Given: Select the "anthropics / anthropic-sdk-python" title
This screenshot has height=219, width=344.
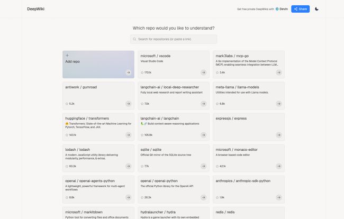Looking at the screenshot, I should [243, 181].
